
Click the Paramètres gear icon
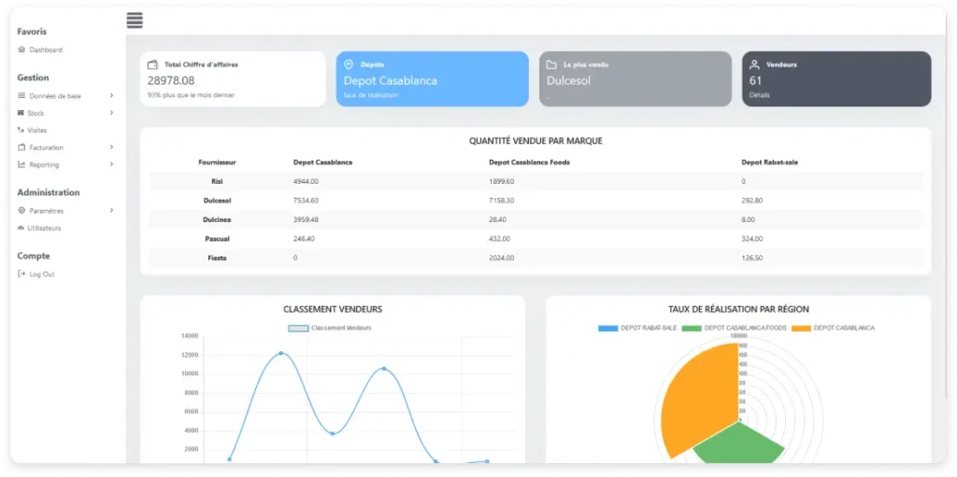tap(22, 210)
